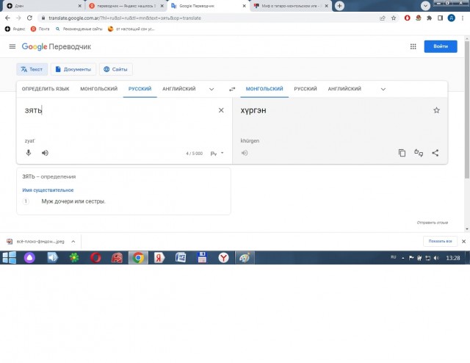Click the Отправить отзыв link
Image resolution: width=470 pixels, height=363 pixels.
click(433, 223)
